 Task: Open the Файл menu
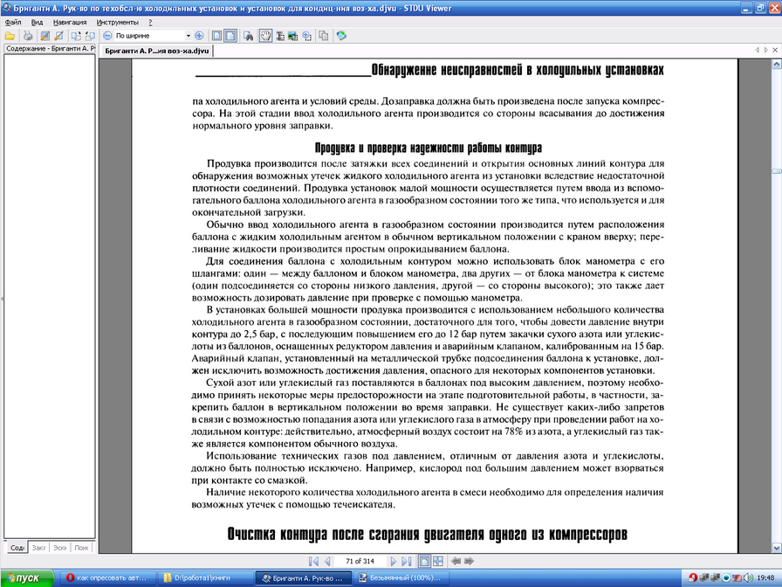click(x=13, y=23)
